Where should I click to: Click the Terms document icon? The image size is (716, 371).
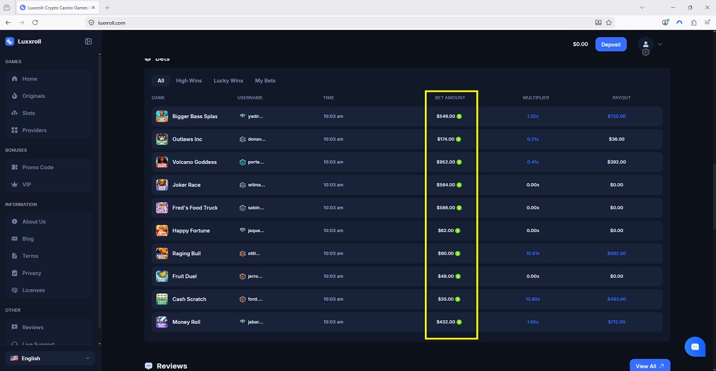pyautogui.click(x=15, y=256)
